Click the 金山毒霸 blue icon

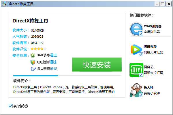pyautogui.click(x=33, y=69)
